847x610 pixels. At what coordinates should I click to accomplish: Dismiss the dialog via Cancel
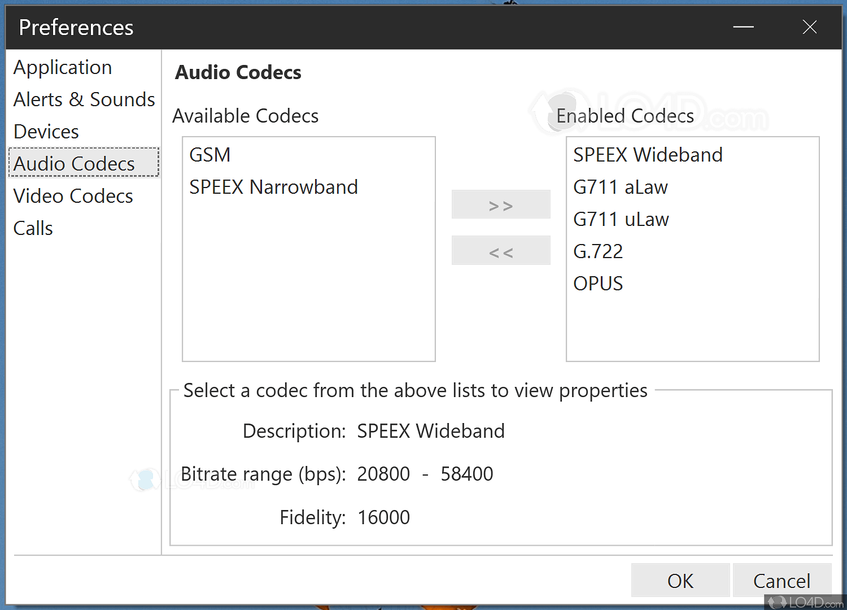[782, 580]
